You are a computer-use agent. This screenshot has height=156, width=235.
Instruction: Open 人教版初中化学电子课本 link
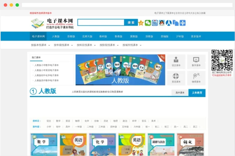click(x=47, y=75)
